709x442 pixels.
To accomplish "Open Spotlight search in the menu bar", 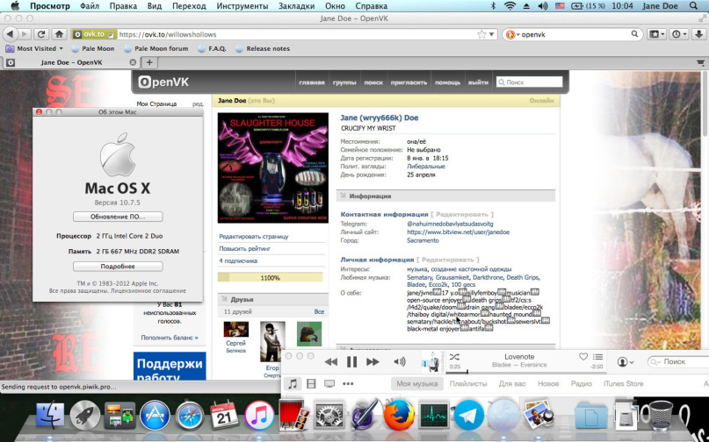I will [x=693, y=6].
